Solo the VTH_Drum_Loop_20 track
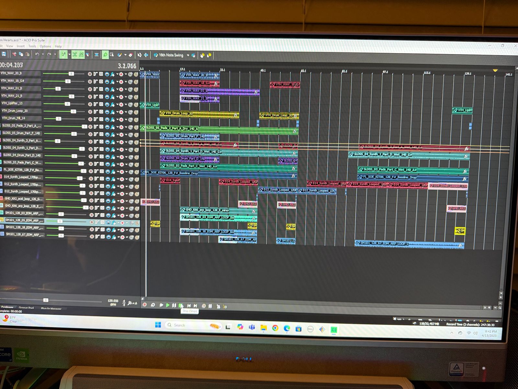This screenshot has width=518, height=389. (136, 112)
